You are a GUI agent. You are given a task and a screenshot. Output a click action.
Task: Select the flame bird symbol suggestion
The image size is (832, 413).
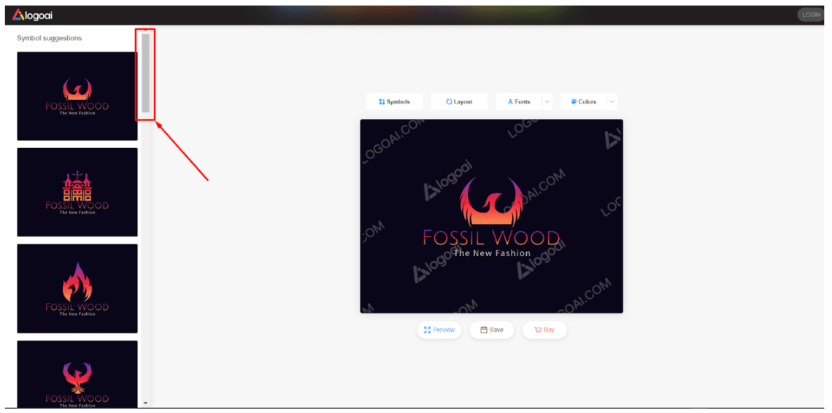pos(77,289)
